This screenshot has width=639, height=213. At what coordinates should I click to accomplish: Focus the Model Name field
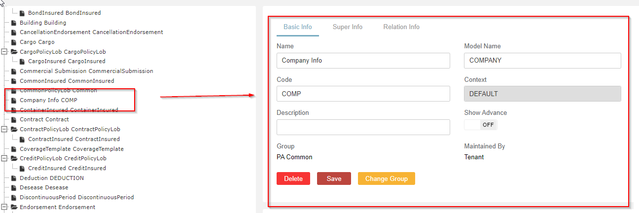coord(542,61)
